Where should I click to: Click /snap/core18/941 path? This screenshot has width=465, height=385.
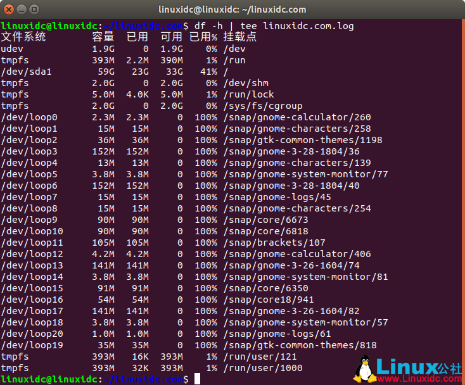269,300
